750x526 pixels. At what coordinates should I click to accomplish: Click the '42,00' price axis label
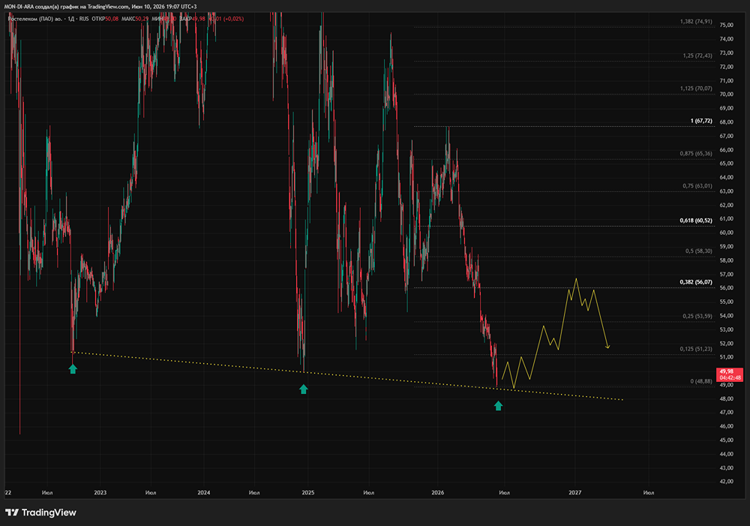click(726, 482)
